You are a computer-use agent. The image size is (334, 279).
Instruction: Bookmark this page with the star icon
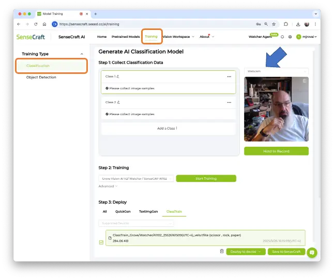pyautogui.click(x=273, y=24)
